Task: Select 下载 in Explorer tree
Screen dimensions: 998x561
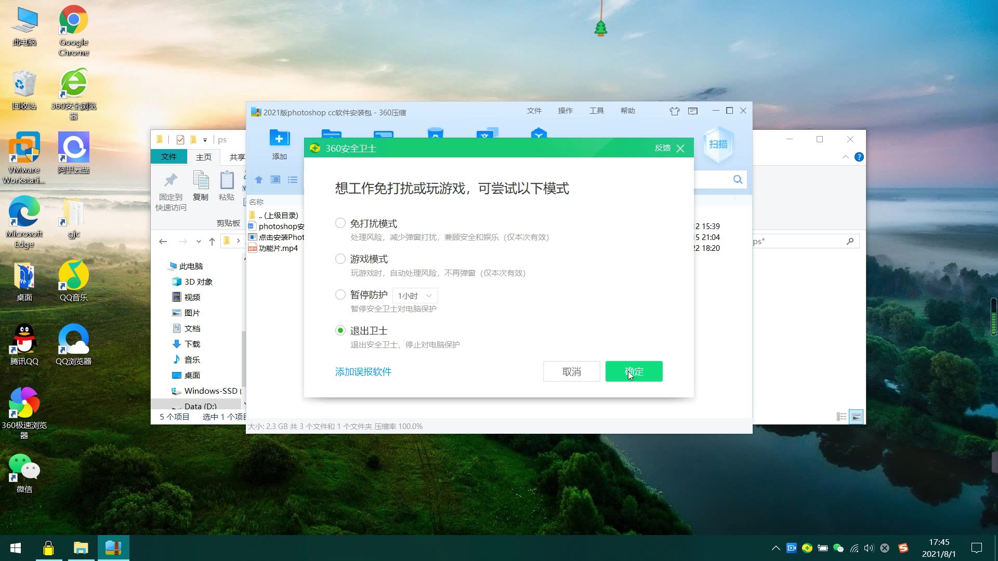Action: [x=186, y=344]
